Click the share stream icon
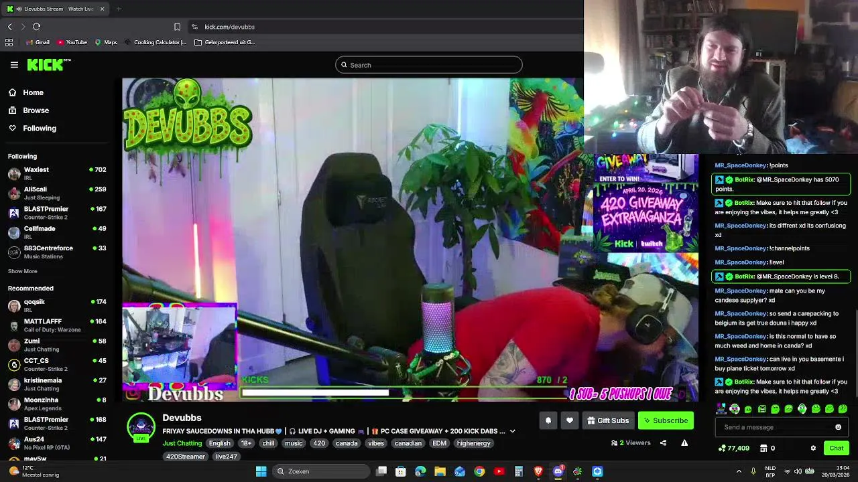This screenshot has height=482, width=858. [x=663, y=443]
